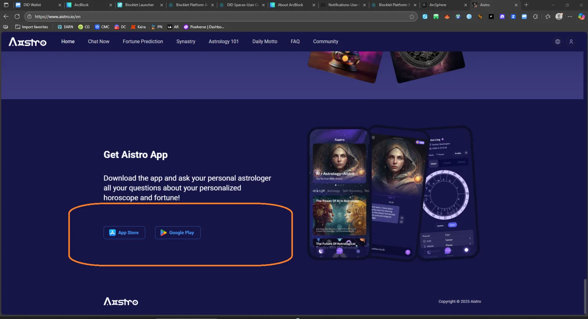The height and width of the screenshot is (319, 588).
Task: Open the Synastry page
Action: point(186,41)
